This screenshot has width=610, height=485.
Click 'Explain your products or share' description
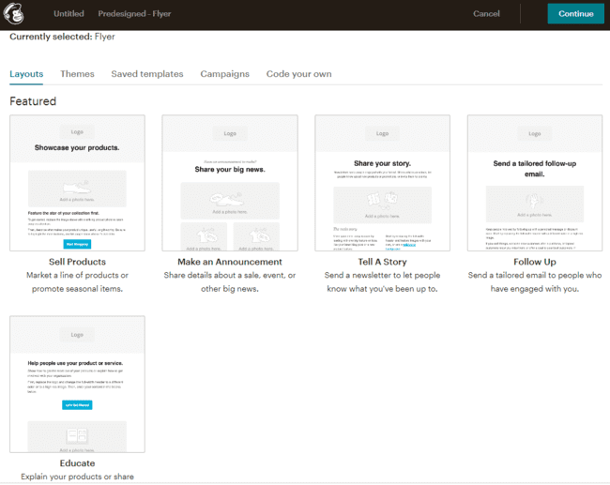coord(77,477)
